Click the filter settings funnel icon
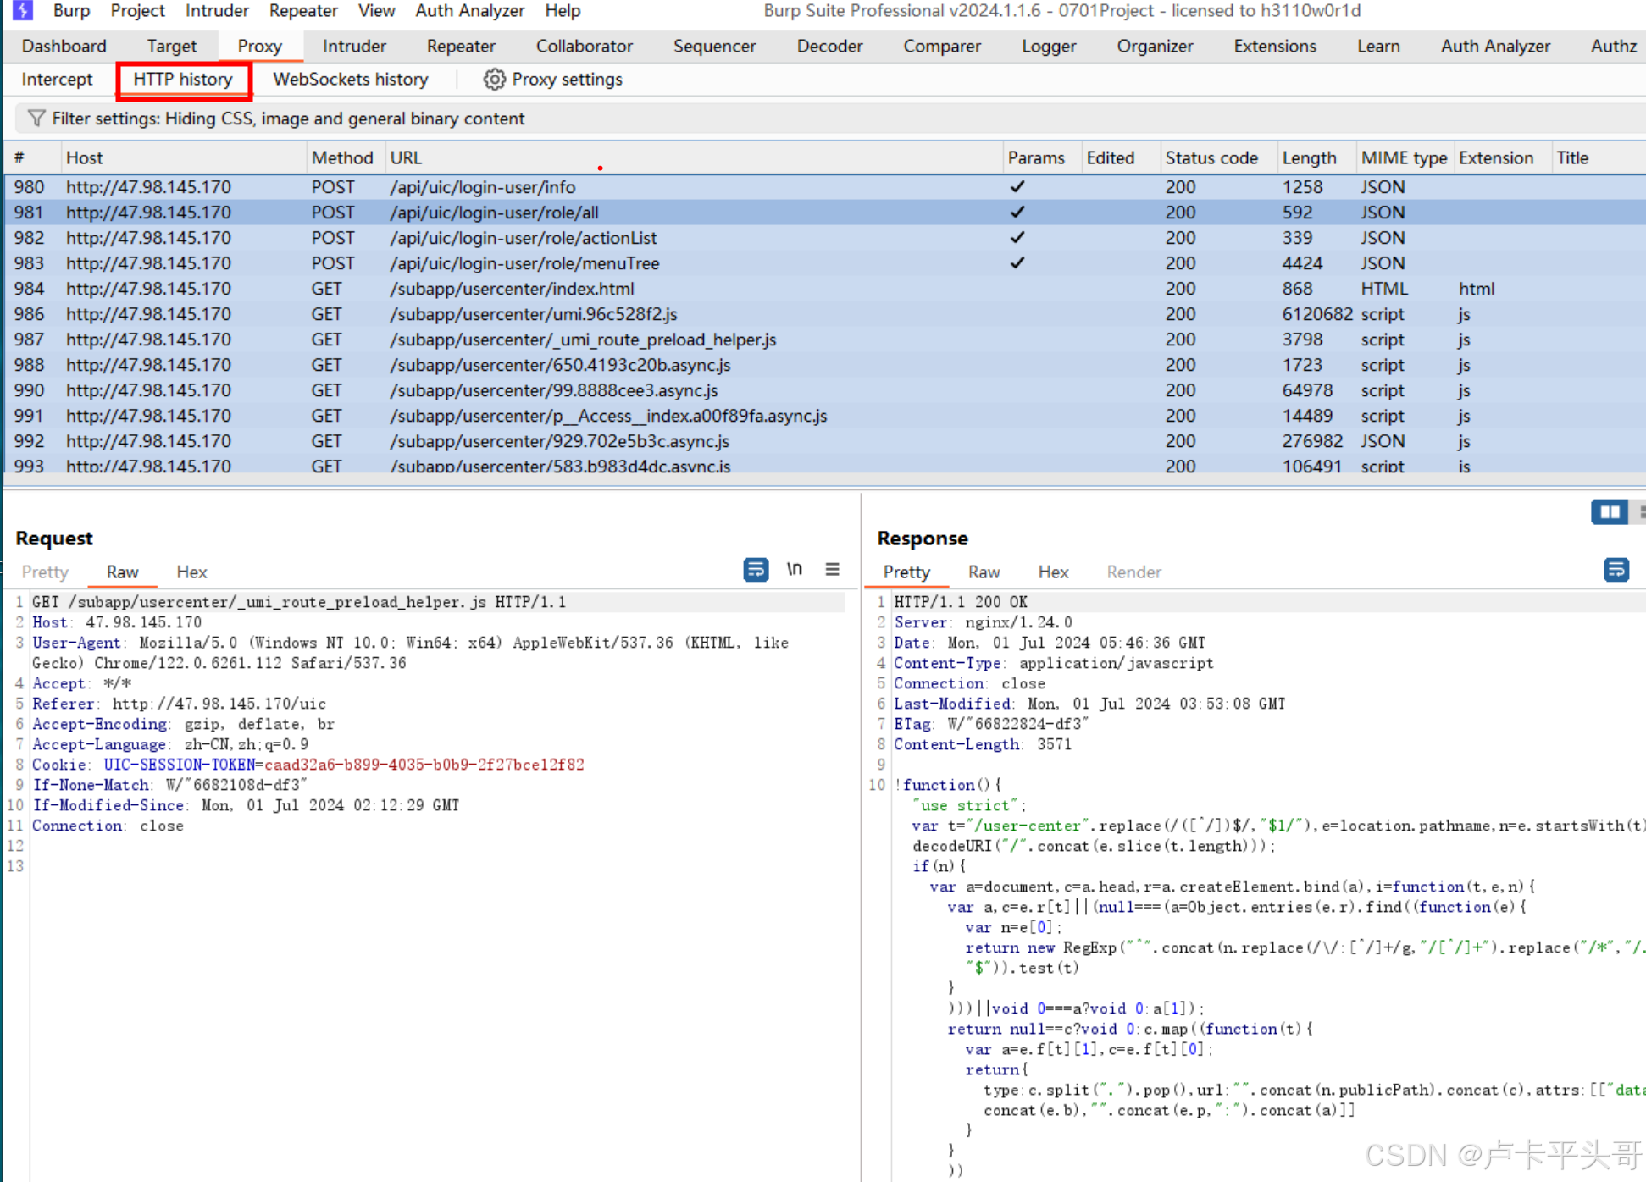This screenshot has height=1182, width=1646. (36, 118)
